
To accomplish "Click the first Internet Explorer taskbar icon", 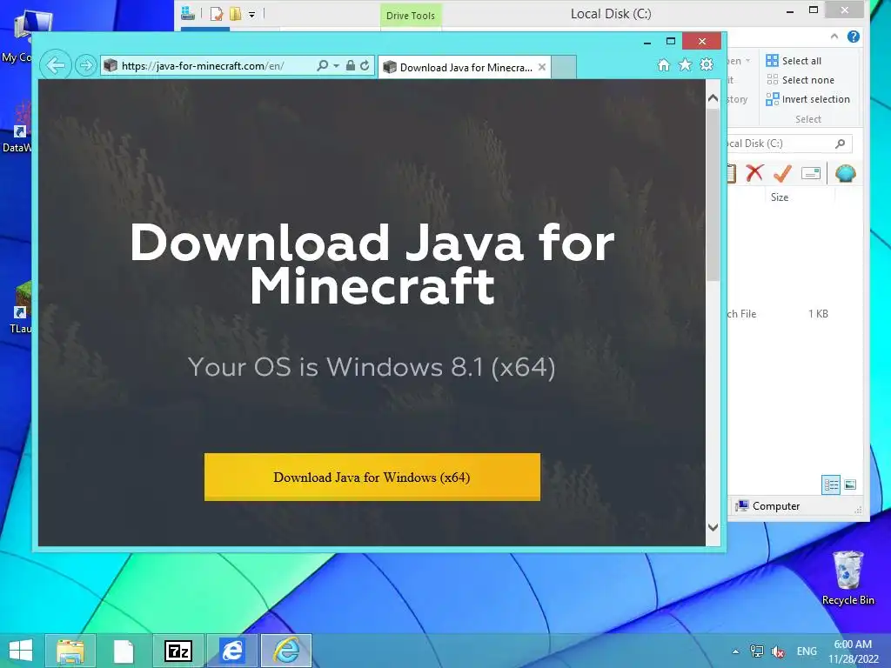I will tap(231, 651).
